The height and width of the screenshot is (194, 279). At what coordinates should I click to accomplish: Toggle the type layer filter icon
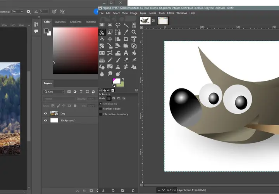pyautogui.click(x=81, y=92)
